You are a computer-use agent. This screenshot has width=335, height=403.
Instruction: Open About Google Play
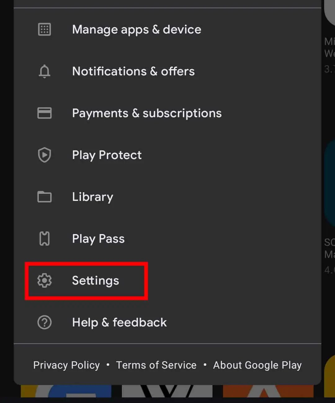[x=257, y=365]
